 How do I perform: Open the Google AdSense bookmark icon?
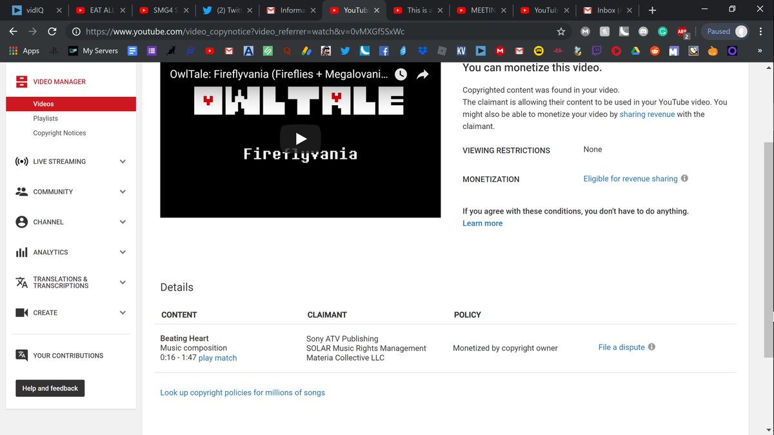coord(306,50)
